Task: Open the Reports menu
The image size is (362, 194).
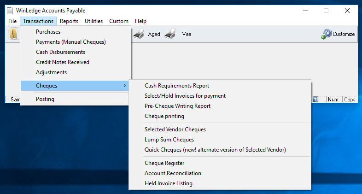Action: click(69, 21)
